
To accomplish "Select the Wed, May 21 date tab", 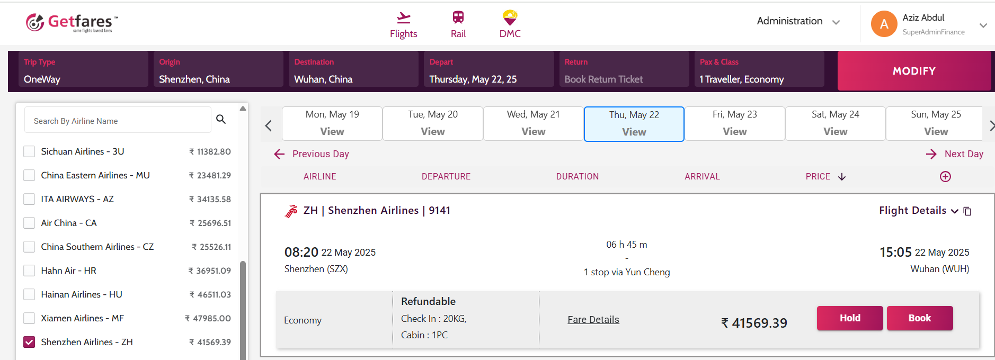I will 533,123.
